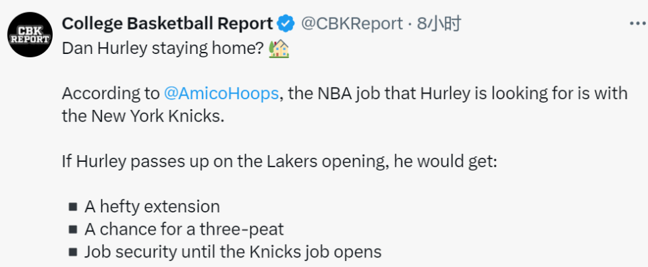The image size is (648, 267).
Task: Click the 8小时 timestamp of the tweet
Action: pyautogui.click(x=439, y=24)
